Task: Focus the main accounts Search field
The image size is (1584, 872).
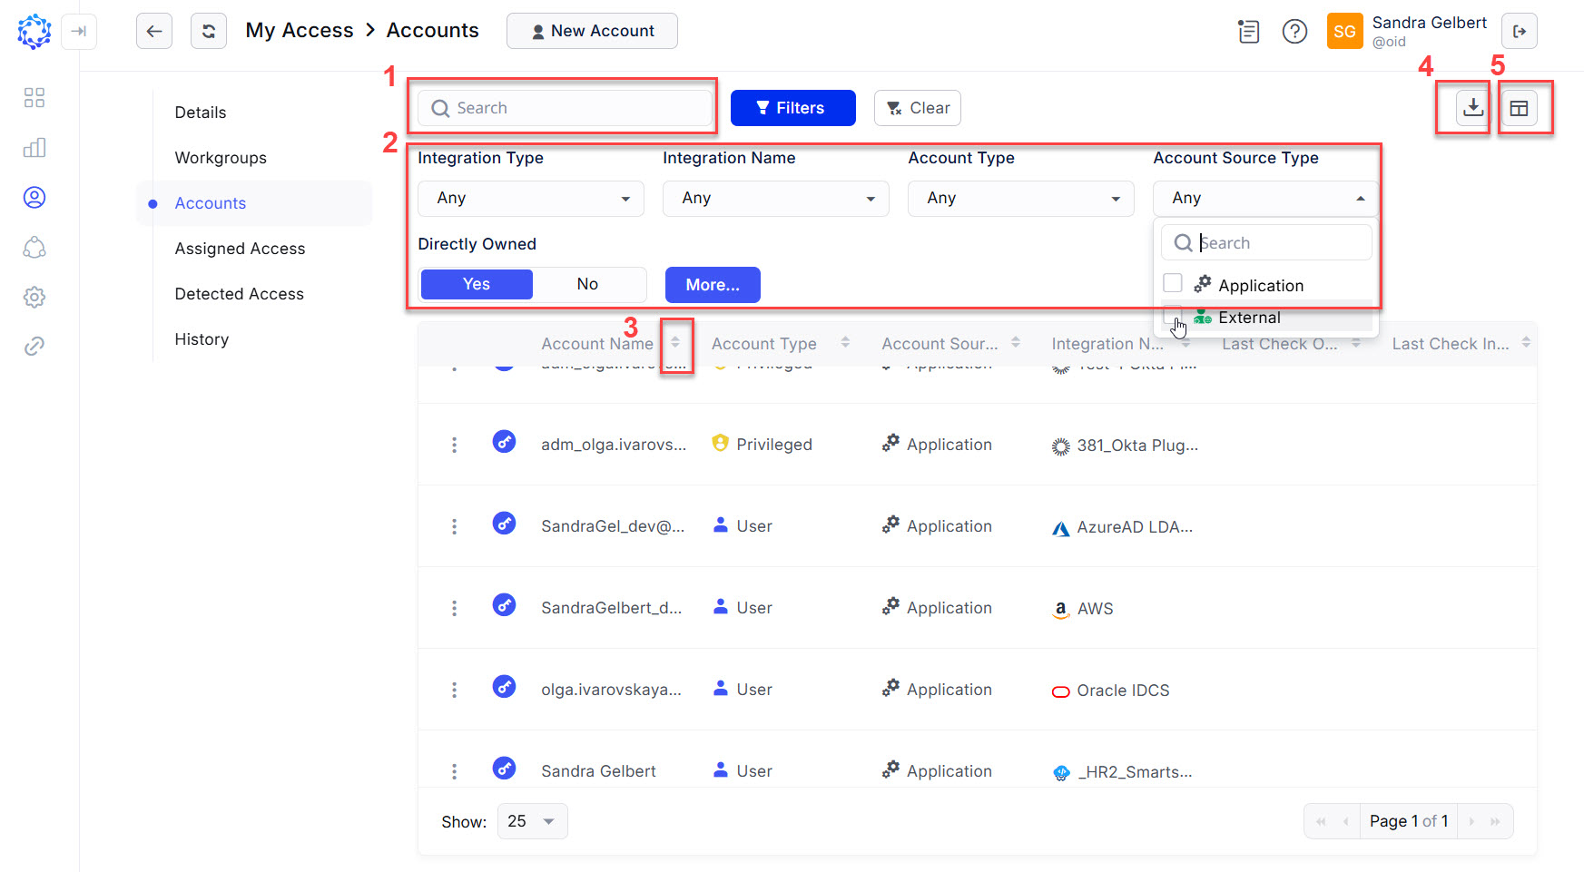Action: tap(565, 108)
